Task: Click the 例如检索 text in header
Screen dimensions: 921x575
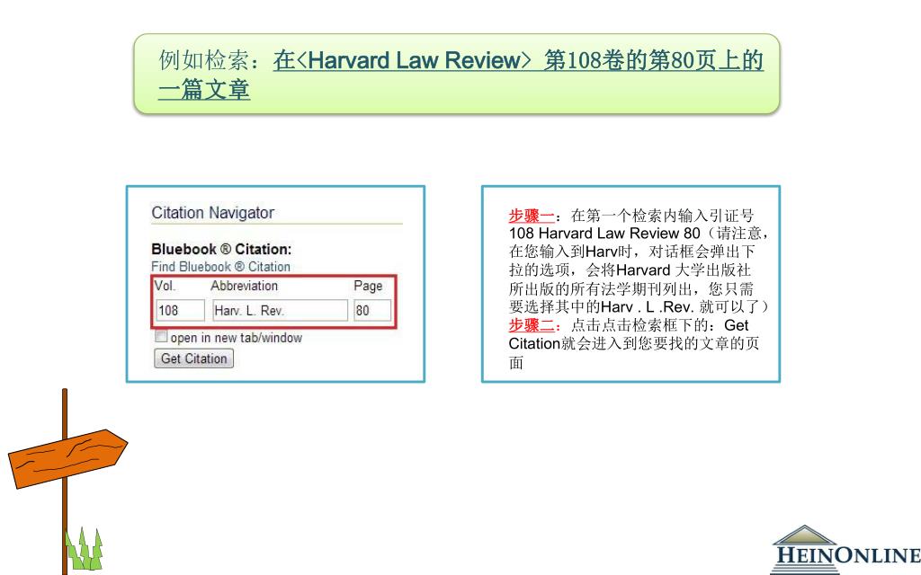Action: click(x=204, y=60)
